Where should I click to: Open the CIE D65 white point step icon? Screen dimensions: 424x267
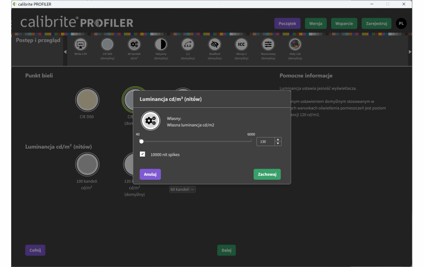(108, 44)
